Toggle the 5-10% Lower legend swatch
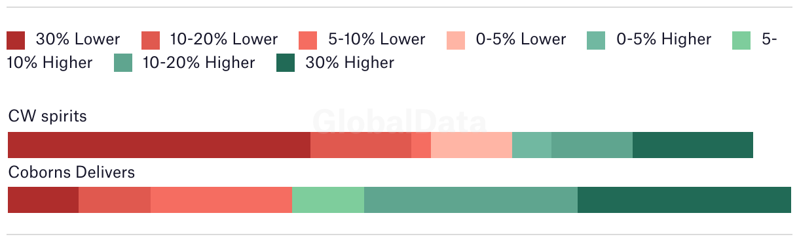The height and width of the screenshot is (243, 799). pos(308,40)
